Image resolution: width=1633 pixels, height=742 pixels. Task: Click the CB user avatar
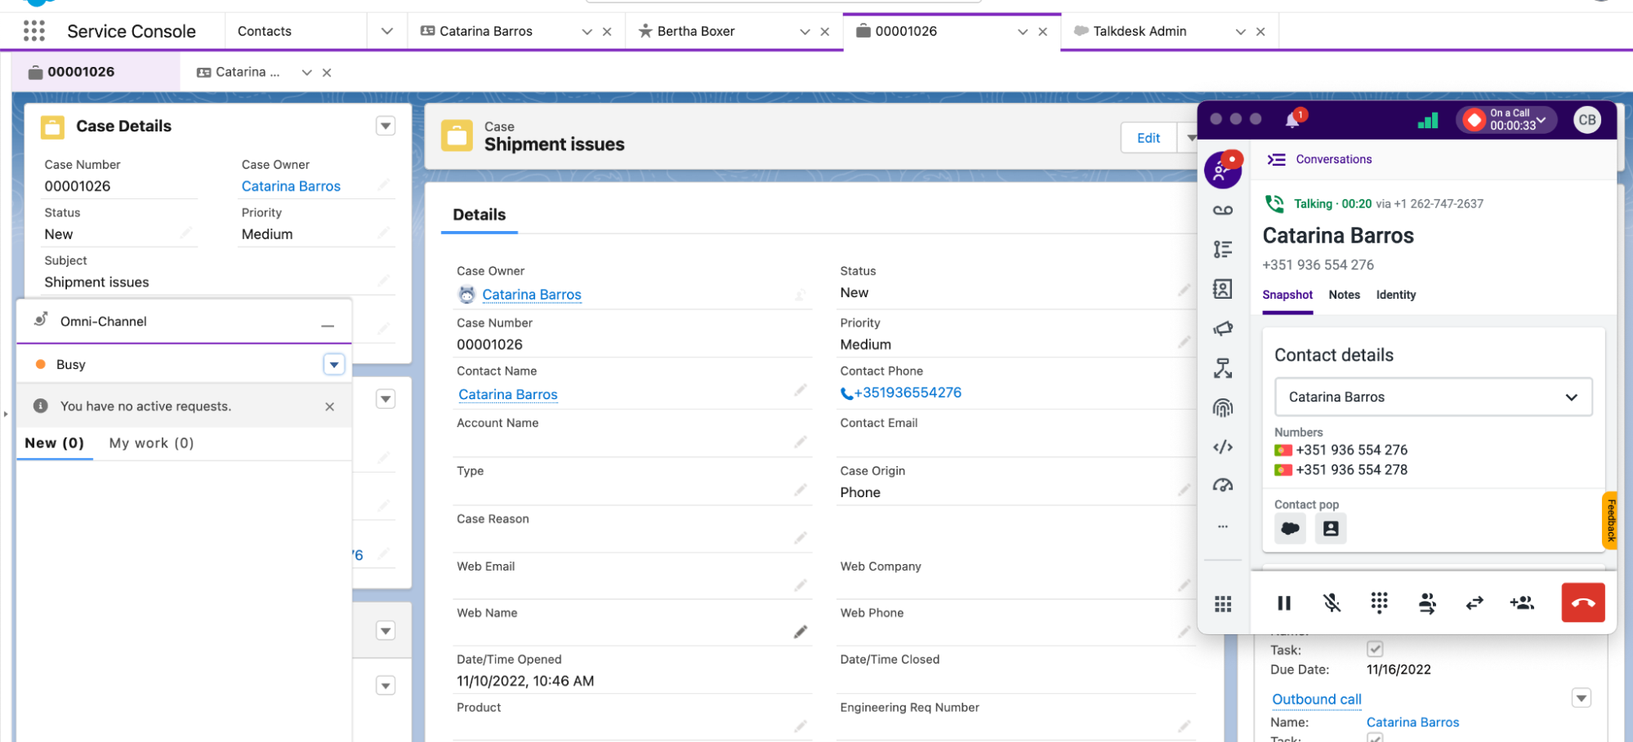point(1586,120)
